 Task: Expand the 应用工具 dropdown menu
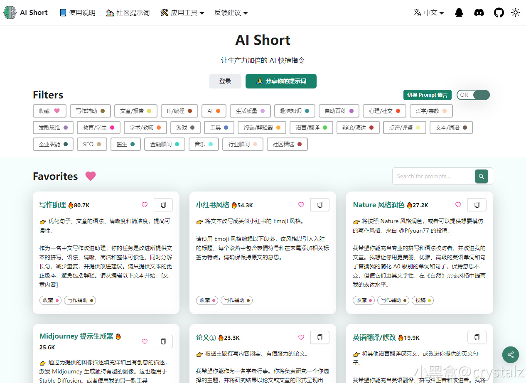coord(182,13)
